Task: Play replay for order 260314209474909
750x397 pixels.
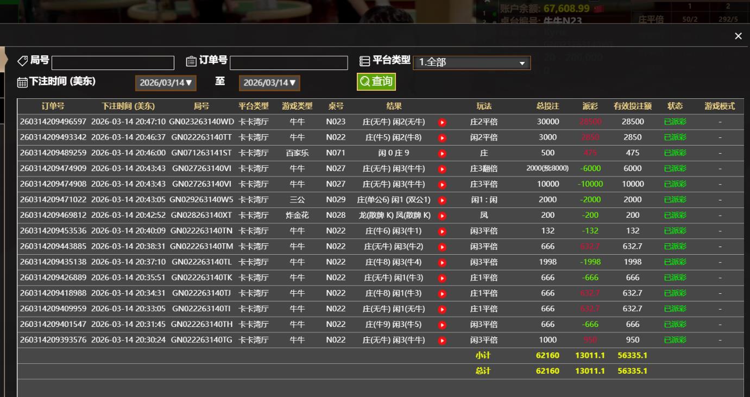Action: pyautogui.click(x=442, y=169)
